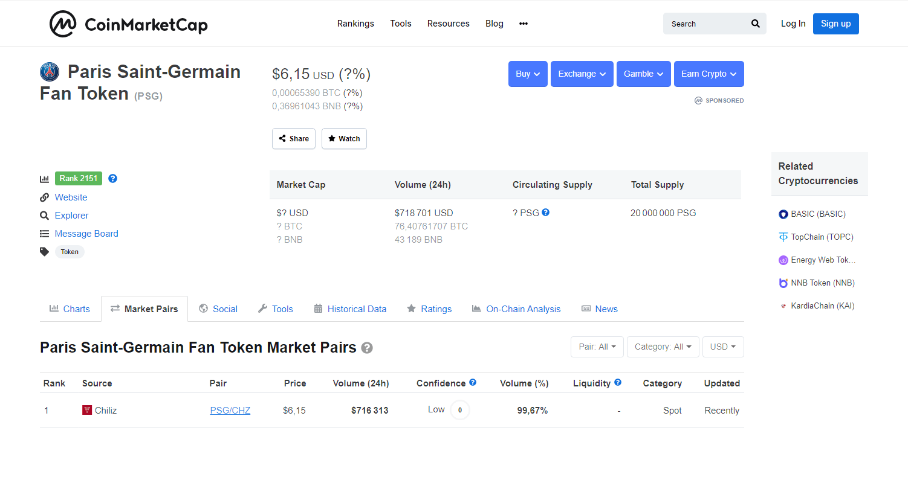This screenshot has width=908, height=480.
Task: Click the Sign up button
Action: pyautogui.click(x=835, y=24)
